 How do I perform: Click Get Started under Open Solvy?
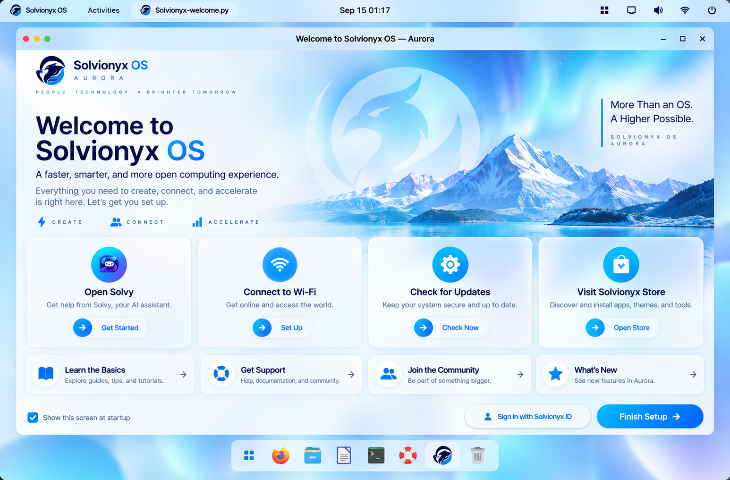tap(110, 328)
